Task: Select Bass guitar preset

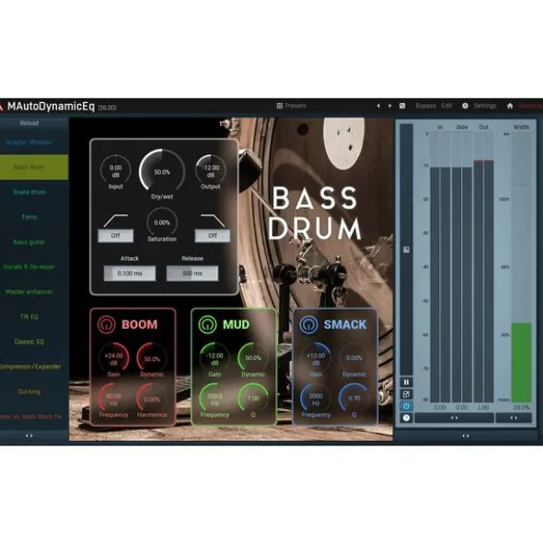Action: point(29,242)
